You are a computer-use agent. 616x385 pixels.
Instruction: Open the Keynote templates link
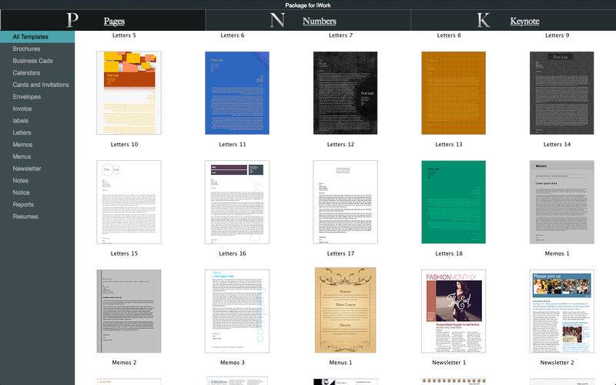[524, 22]
